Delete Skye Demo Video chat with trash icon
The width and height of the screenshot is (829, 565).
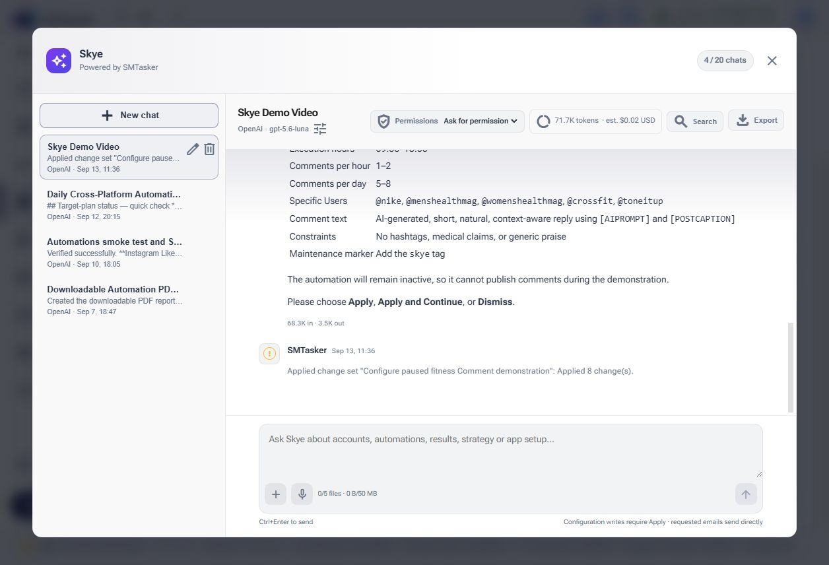click(209, 149)
